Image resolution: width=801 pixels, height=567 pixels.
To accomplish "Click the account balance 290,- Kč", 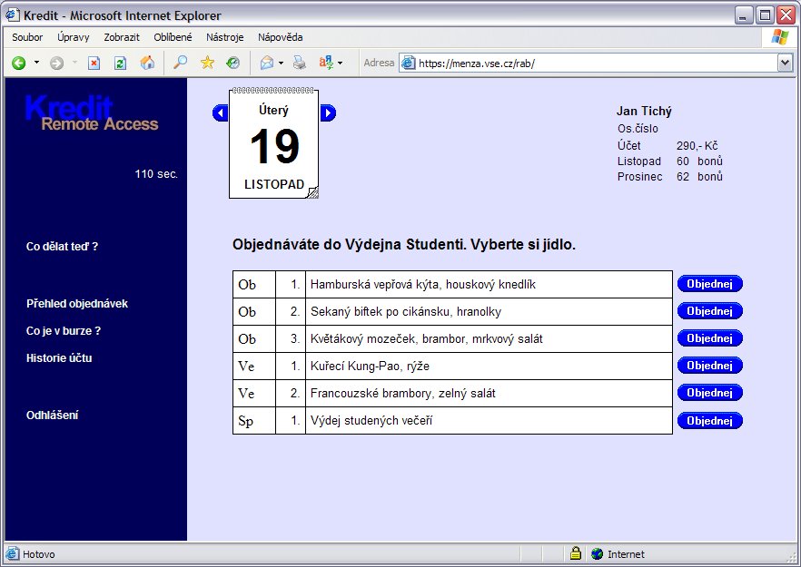I will [x=697, y=146].
